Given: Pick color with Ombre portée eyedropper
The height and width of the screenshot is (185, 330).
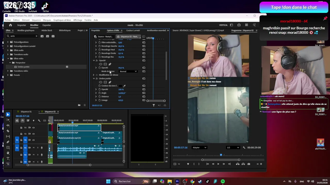Looking at the screenshot, I should click(x=124, y=86).
